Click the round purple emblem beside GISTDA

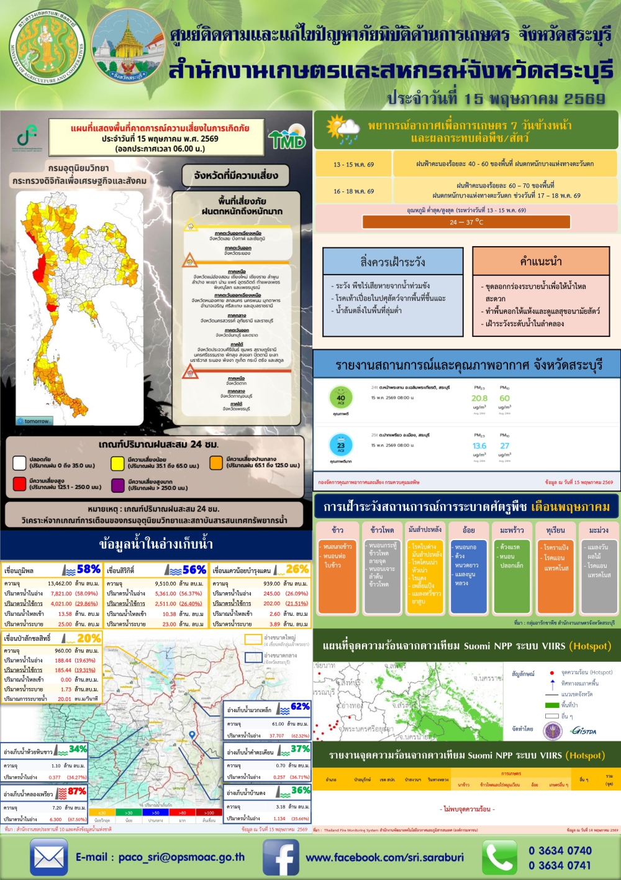click(x=552, y=730)
